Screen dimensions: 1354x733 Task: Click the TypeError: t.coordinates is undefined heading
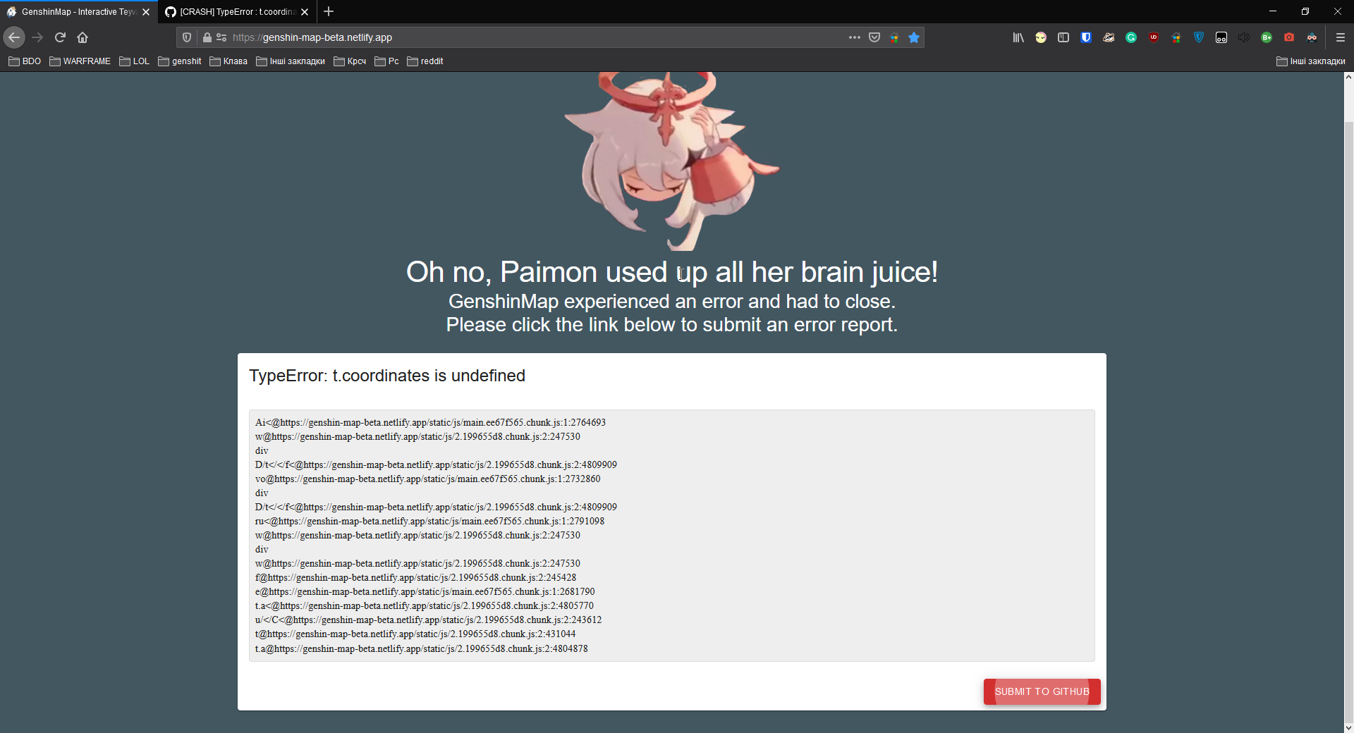[387, 376]
